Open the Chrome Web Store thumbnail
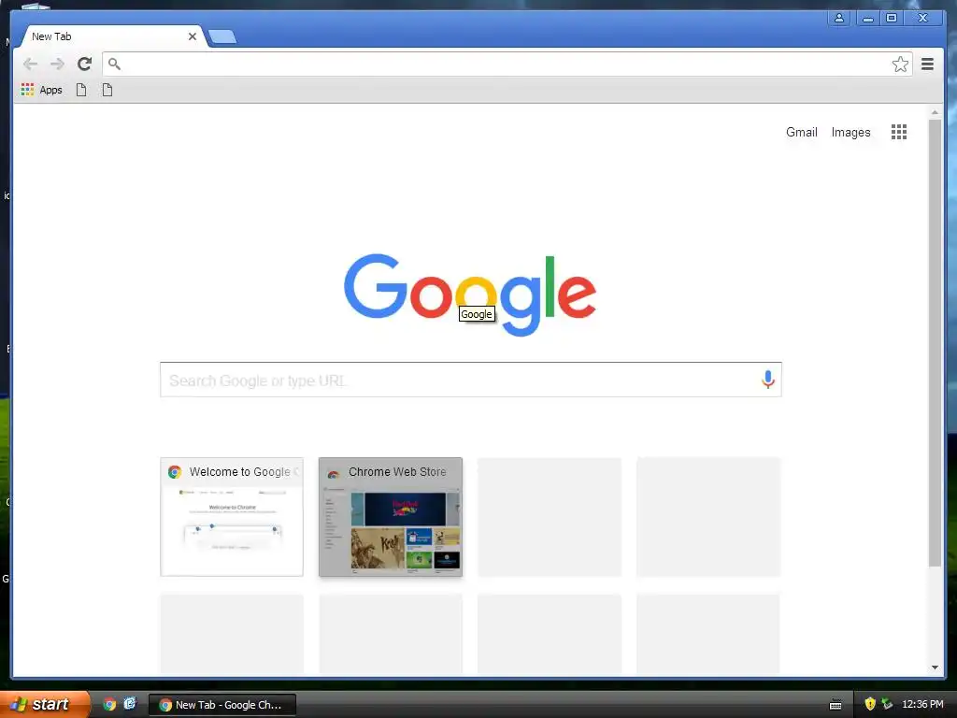The height and width of the screenshot is (718, 957). (x=391, y=516)
